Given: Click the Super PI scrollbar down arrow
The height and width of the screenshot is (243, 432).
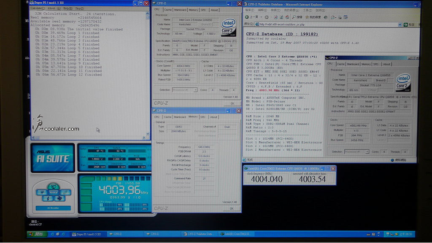Looking at the screenshot, I should pyautogui.click(x=148, y=134).
